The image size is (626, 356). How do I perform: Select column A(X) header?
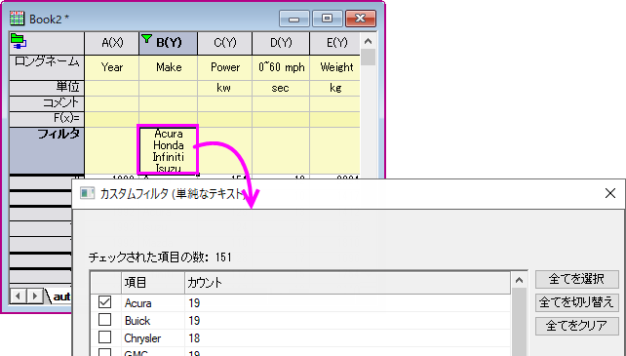pos(112,43)
